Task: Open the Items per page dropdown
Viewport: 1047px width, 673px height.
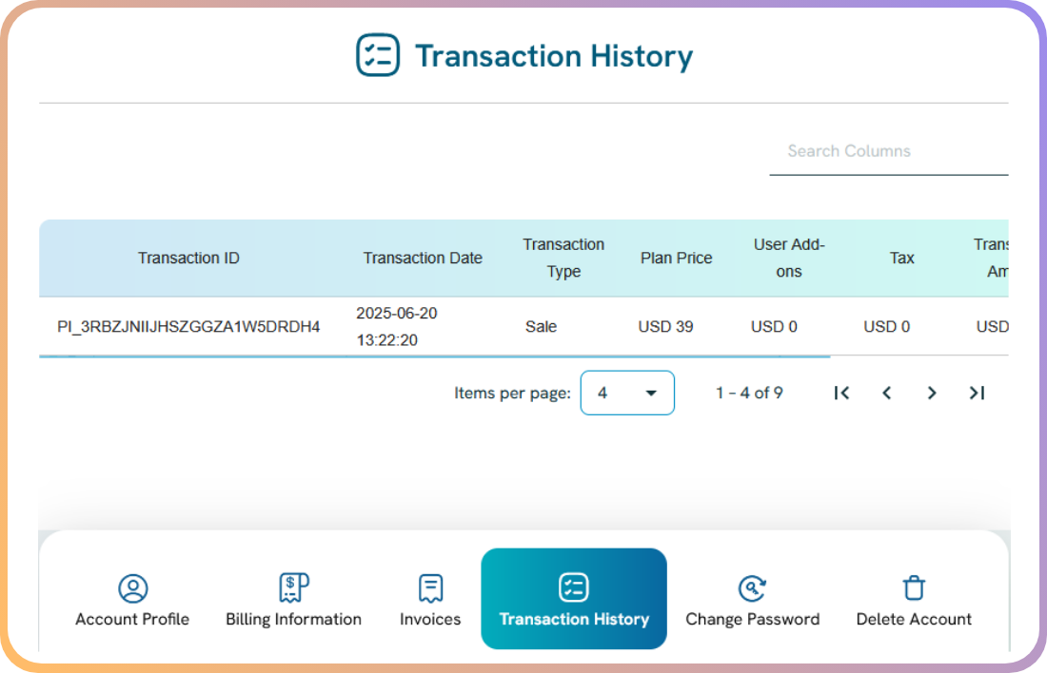Action: tap(627, 393)
